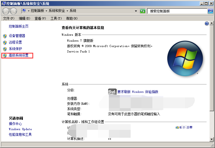Click the green refresh button
This screenshot has width=215, height=148.
[143, 11]
